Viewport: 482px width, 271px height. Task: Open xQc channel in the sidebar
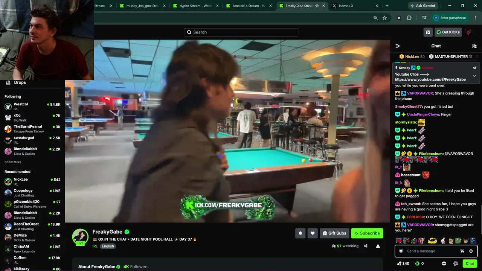point(32,118)
